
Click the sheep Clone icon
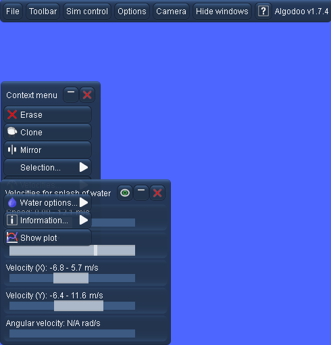[x=12, y=132]
